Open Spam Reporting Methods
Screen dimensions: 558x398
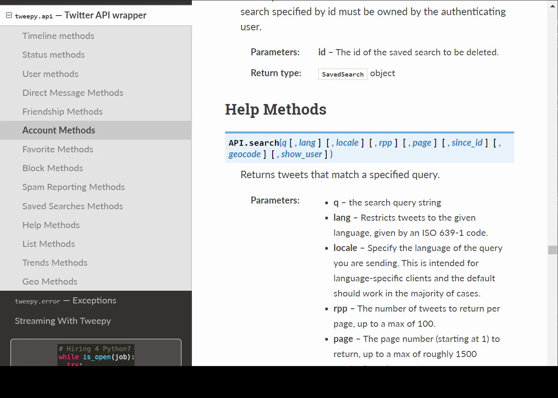click(74, 187)
